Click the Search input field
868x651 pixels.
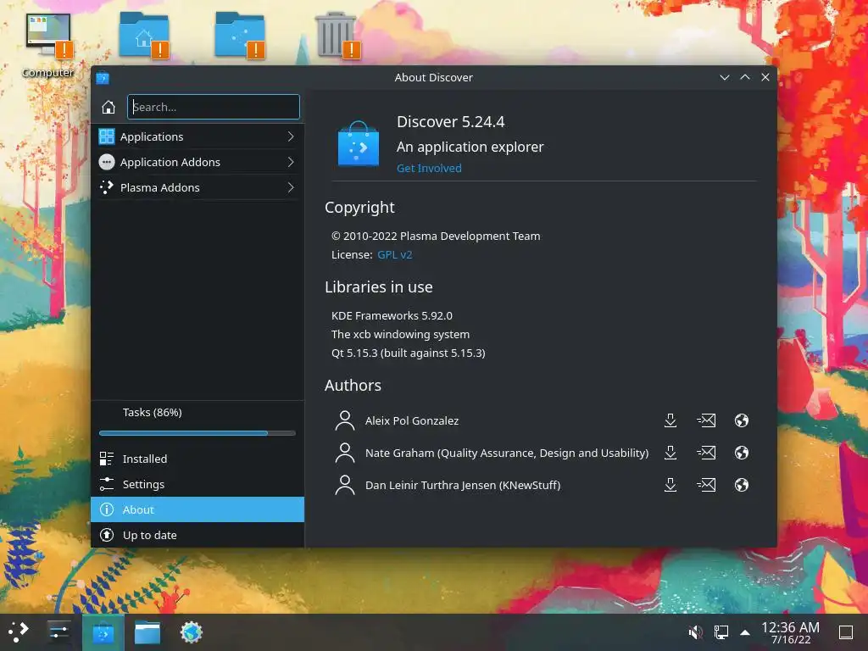pyautogui.click(x=213, y=107)
